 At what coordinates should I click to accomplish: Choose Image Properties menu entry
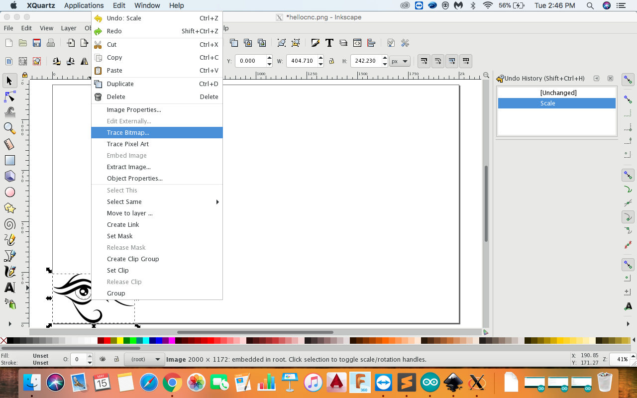pos(157,109)
